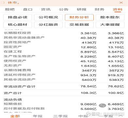Open the 交易数据 section
Viewport: 128px width, 118px height.
[x=79, y=25]
